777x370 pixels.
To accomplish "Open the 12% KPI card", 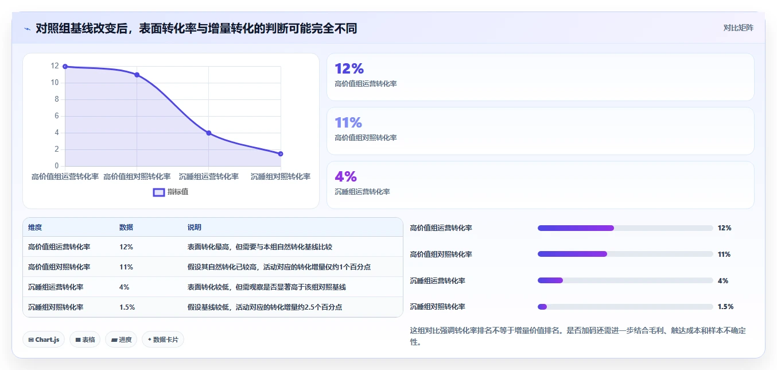I will (x=540, y=77).
